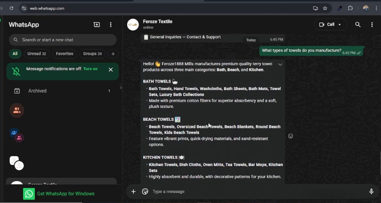Image resolution: width=381 pixels, height=203 pixels.
Task: Open the blue and pink group avatar chat
Action: pos(17,136)
